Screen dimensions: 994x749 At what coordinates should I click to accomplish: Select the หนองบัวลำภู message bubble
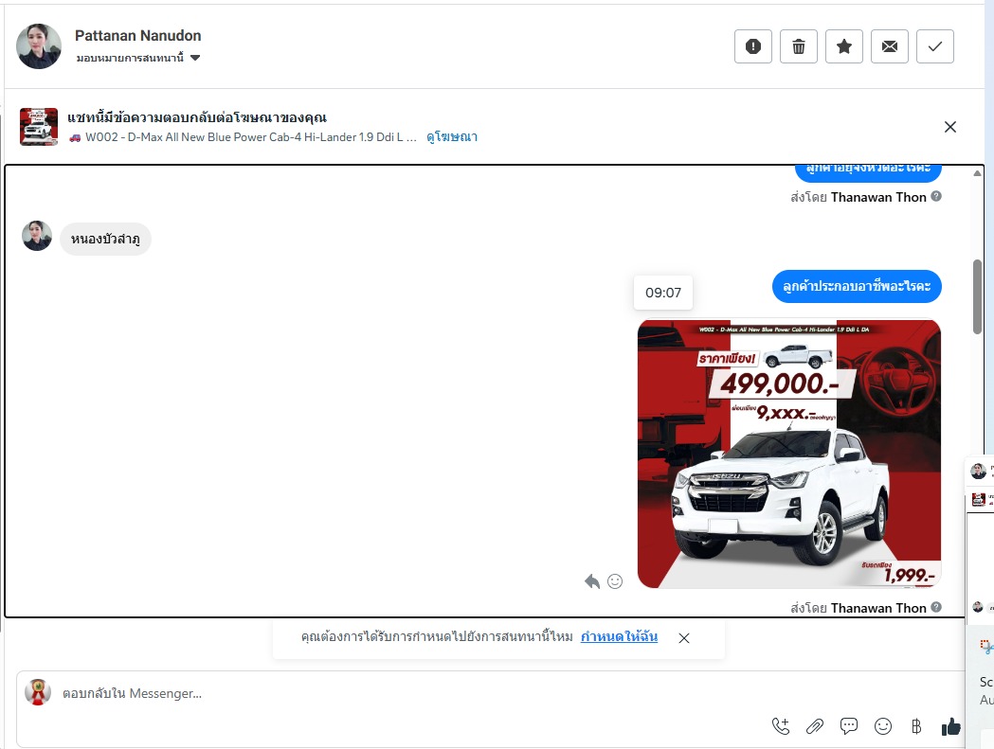[105, 240]
